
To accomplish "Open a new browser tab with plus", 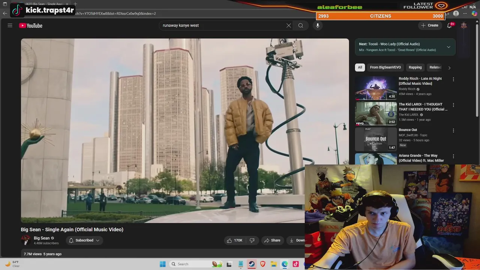I will pos(75,4).
